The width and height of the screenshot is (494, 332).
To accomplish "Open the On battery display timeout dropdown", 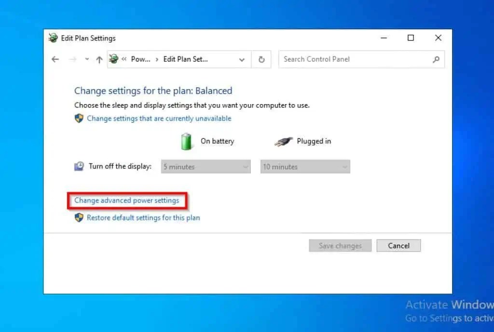I will click(x=206, y=166).
